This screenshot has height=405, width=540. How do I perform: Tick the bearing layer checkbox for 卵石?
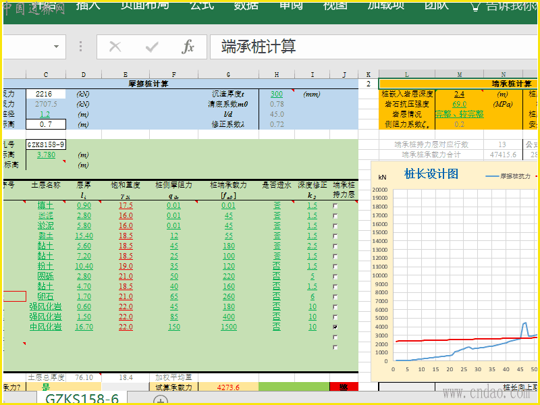click(335, 296)
